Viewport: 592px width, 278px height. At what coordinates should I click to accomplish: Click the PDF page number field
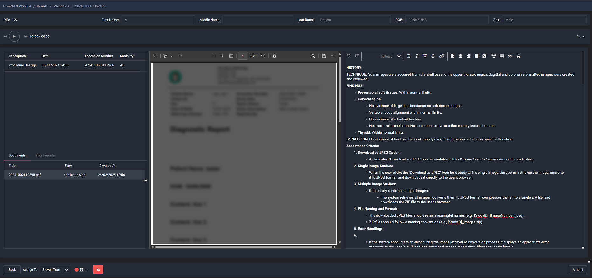tap(243, 56)
